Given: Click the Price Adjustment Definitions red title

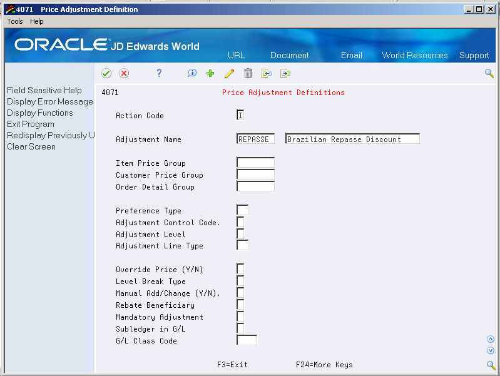Looking at the screenshot, I should [x=283, y=93].
